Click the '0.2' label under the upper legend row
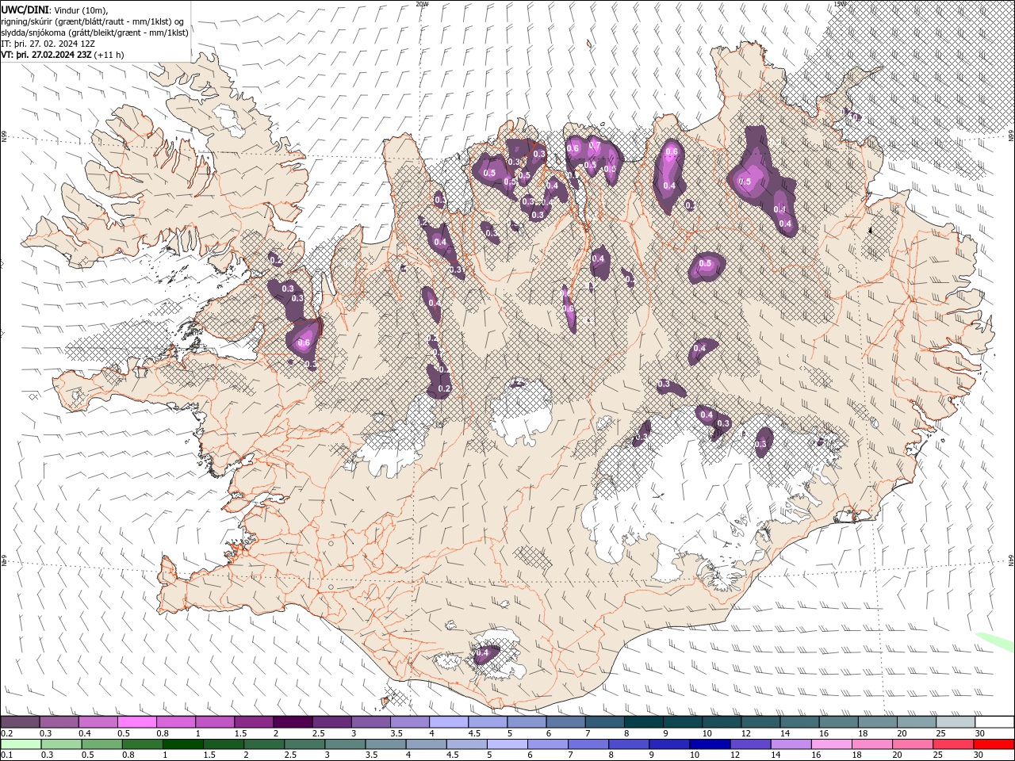Viewport: 1015px width, 761px height. pos(6,733)
